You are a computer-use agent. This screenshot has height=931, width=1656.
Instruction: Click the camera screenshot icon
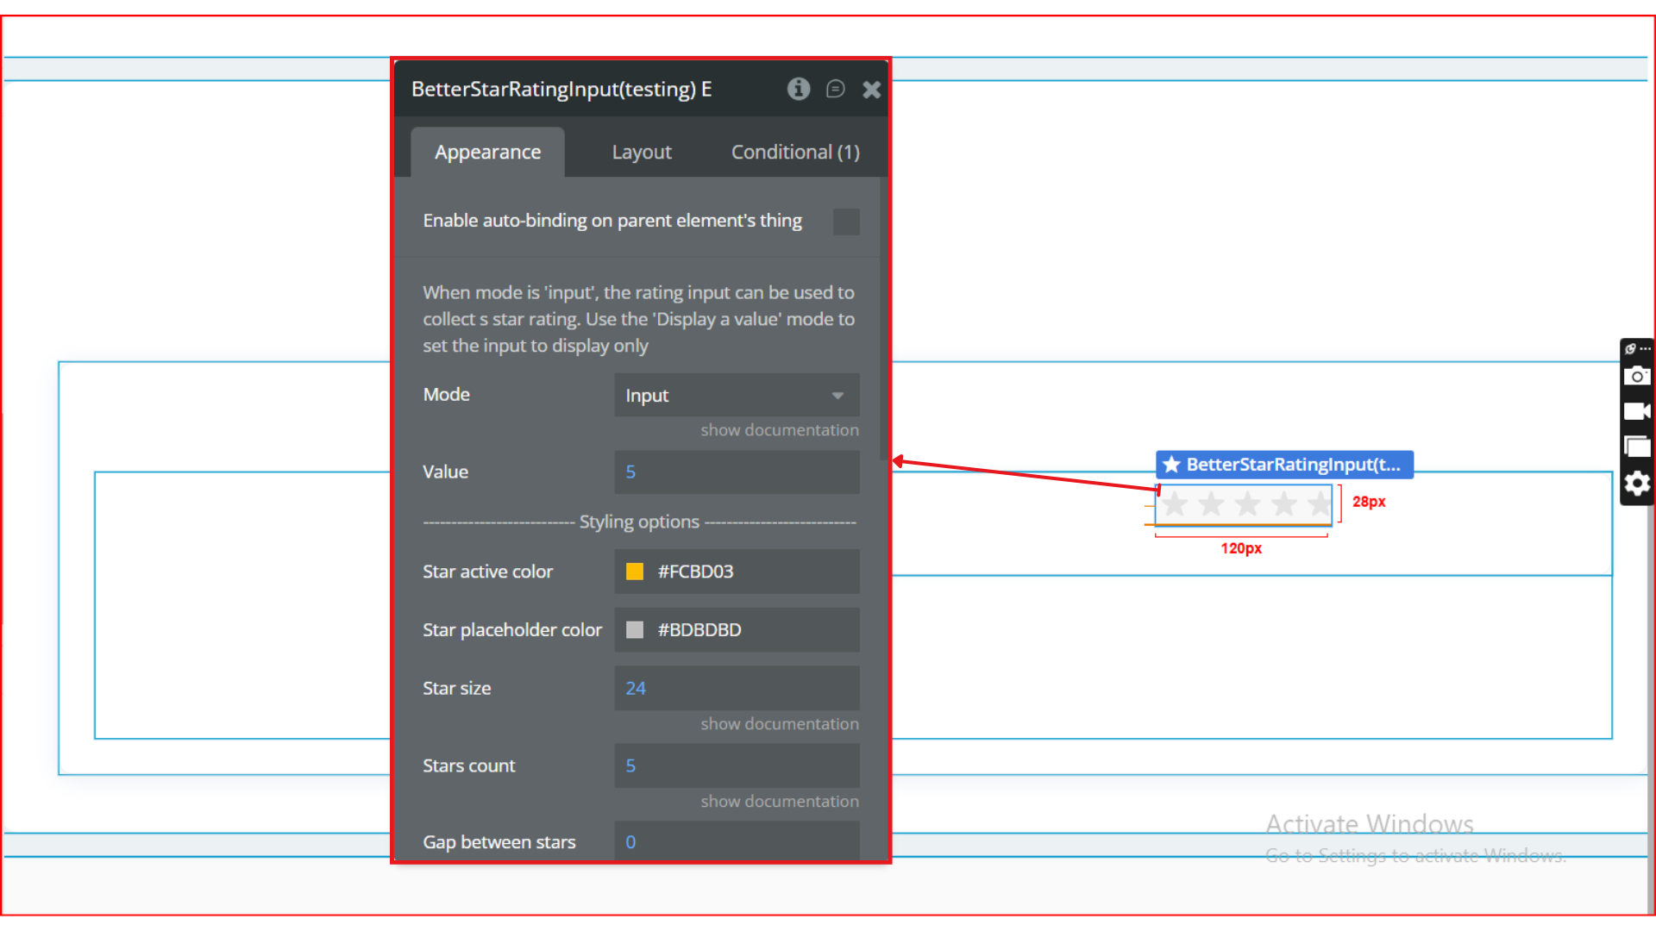click(1636, 377)
